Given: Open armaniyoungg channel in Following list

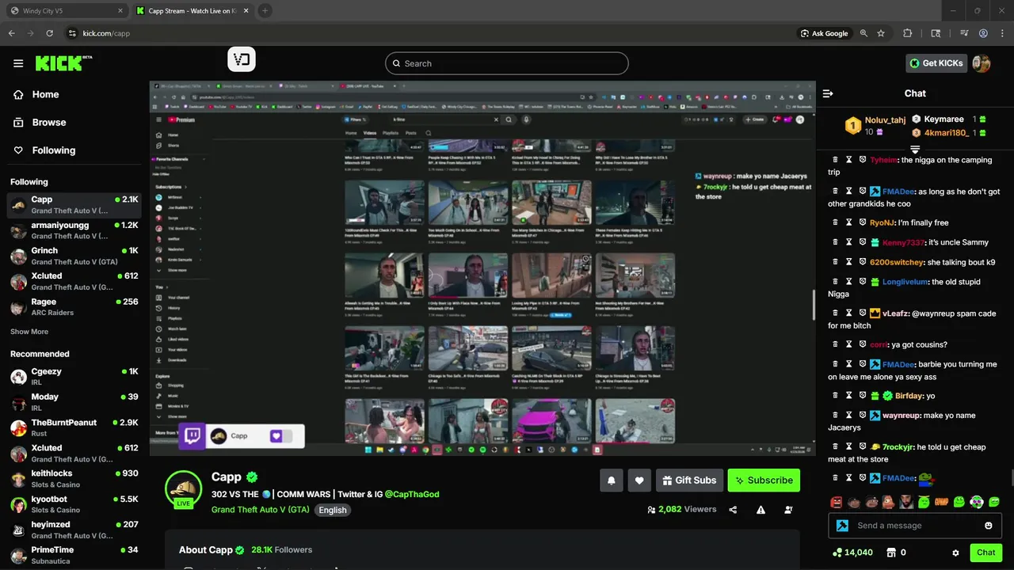Looking at the screenshot, I should (x=74, y=230).
